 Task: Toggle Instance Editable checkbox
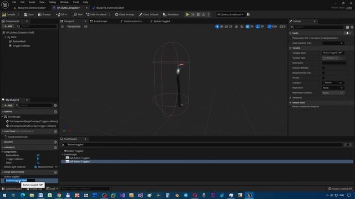[x=323, y=68]
